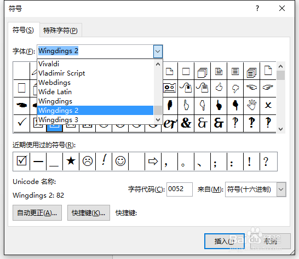This screenshot has width=299, height=259.
Task: Select the thumbs up symbol
Action: 219,88
